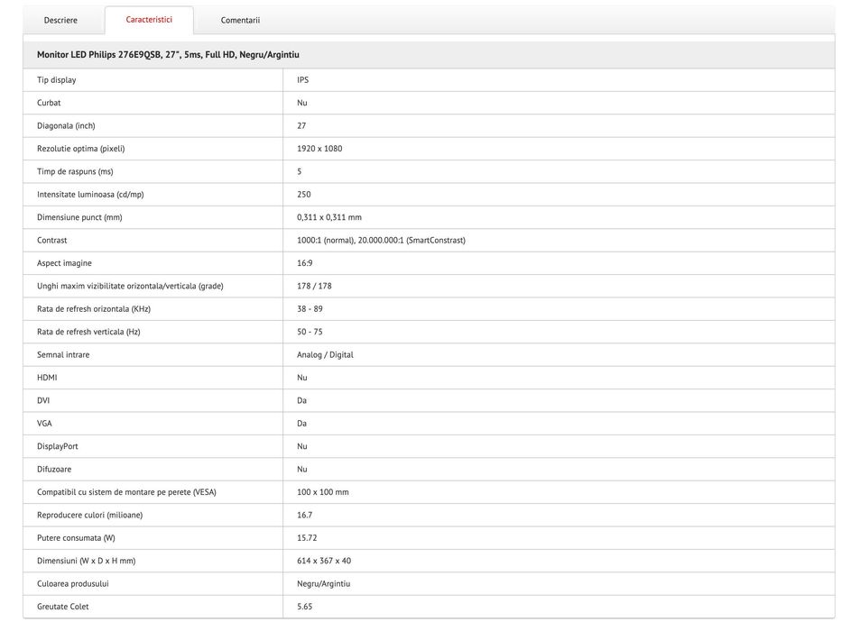Select the '178 / 178' value
This screenshot has width=860, height=631.
pos(314,287)
